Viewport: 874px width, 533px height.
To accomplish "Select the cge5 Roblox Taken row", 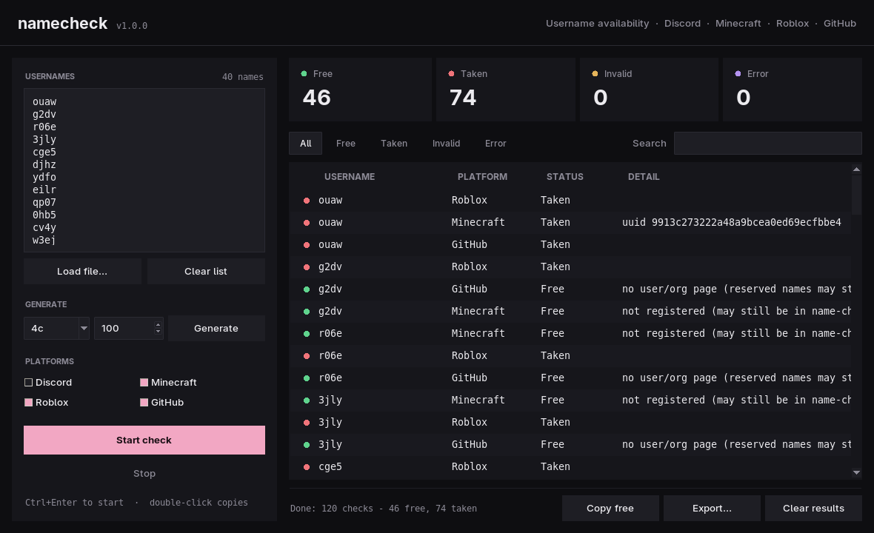I will point(570,466).
